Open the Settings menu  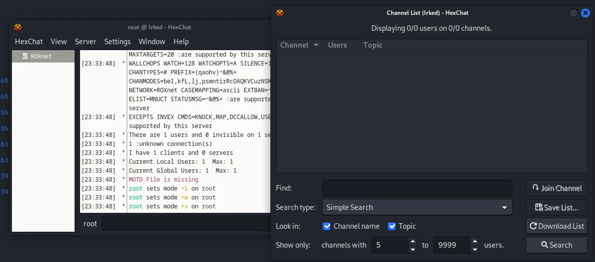pyautogui.click(x=117, y=42)
